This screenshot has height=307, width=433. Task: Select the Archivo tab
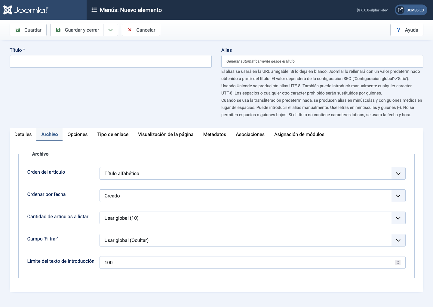pyautogui.click(x=50, y=134)
